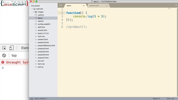178x100 pixels.
Task: Select app.js in the folder sidebar
Action: tap(40, 18)
